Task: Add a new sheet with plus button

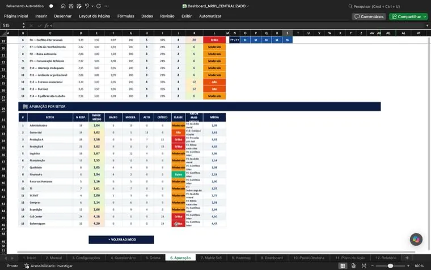Action: (x=407, y=258)
